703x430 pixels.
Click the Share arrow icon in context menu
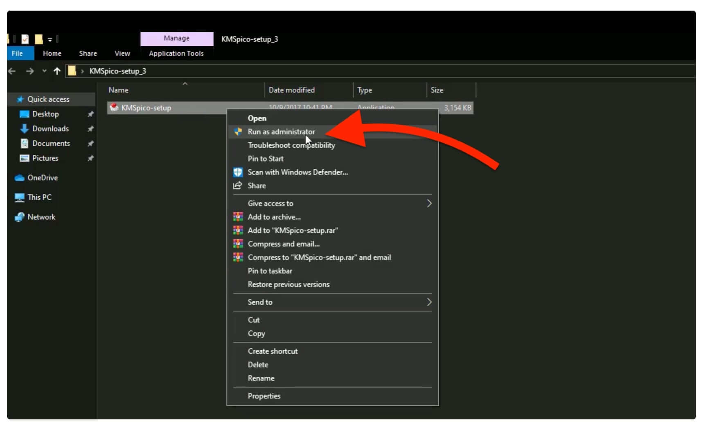point(237,186)
